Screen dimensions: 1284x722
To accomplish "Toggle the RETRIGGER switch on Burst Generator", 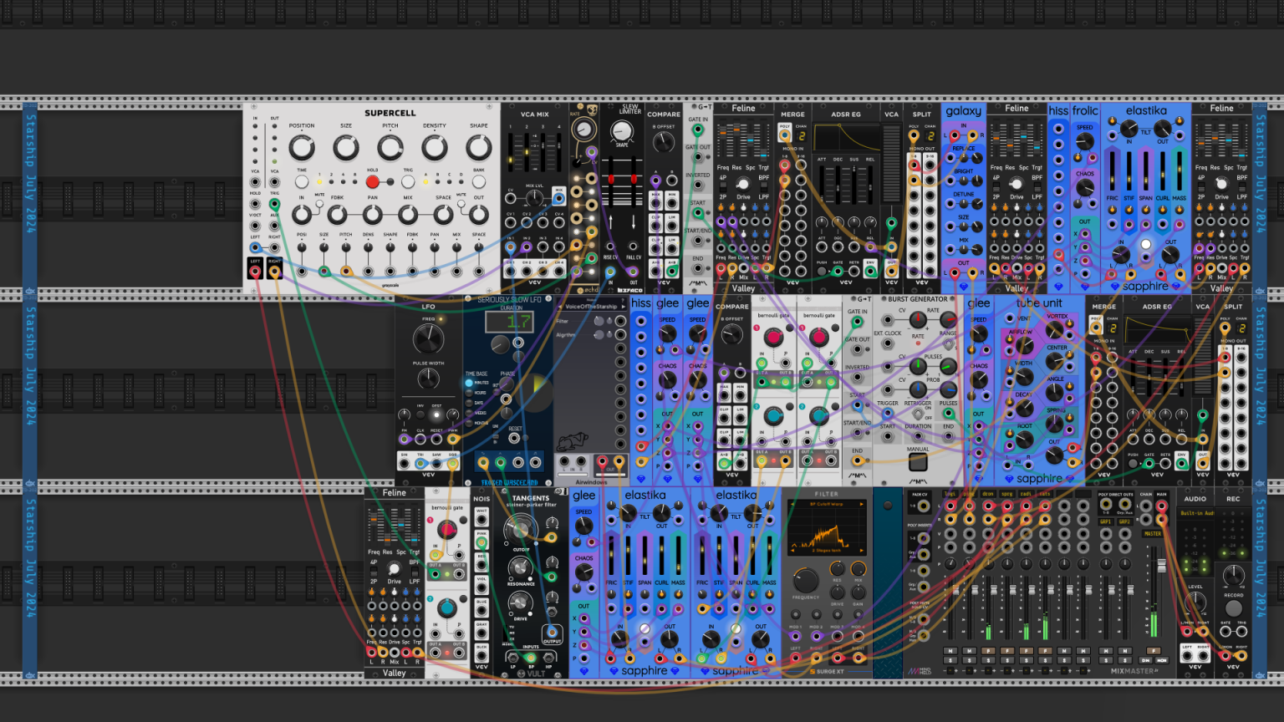I will click(918, 414).
